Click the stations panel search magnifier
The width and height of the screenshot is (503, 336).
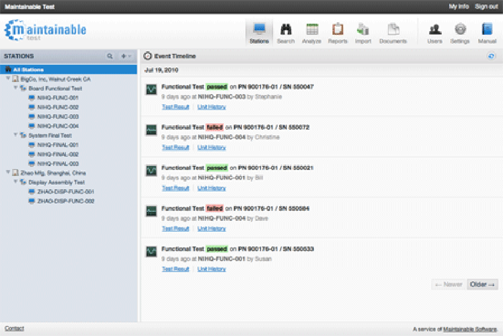point(110,56)
